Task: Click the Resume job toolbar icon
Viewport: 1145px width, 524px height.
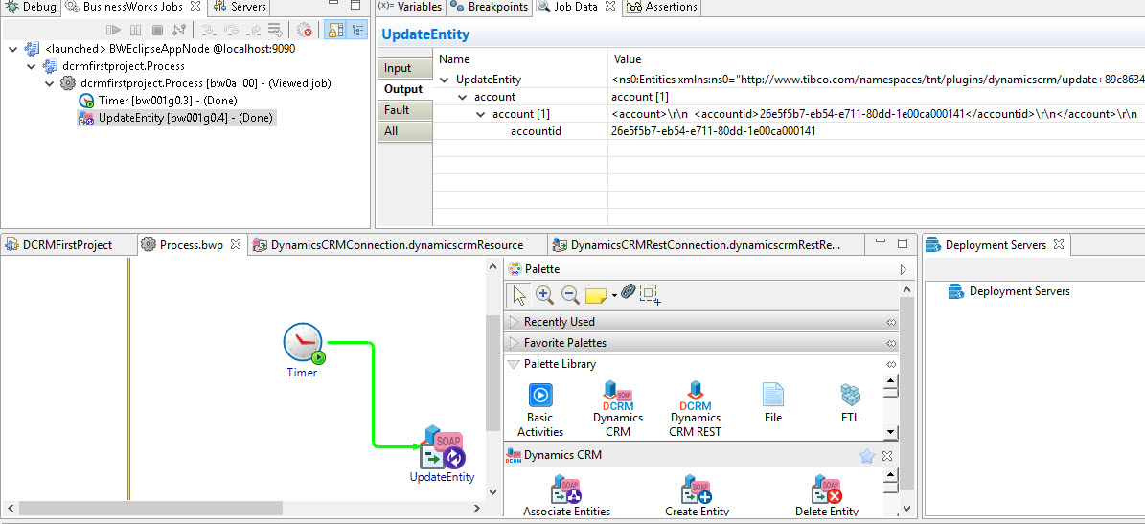Action: [113, 30]
